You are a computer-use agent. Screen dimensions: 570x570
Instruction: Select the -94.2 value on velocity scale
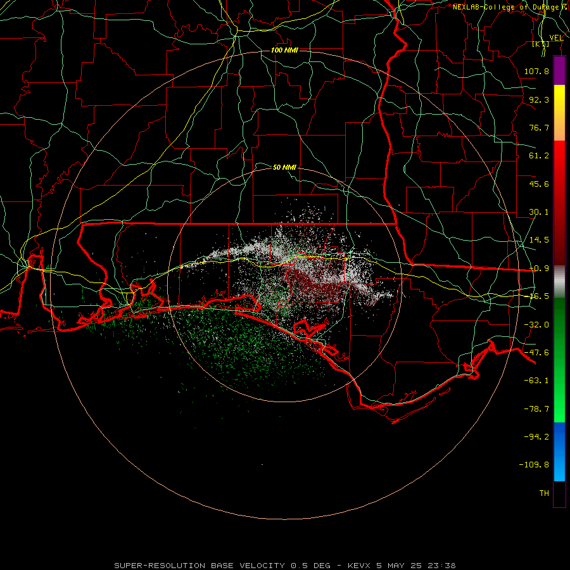(x=536, y=436)
